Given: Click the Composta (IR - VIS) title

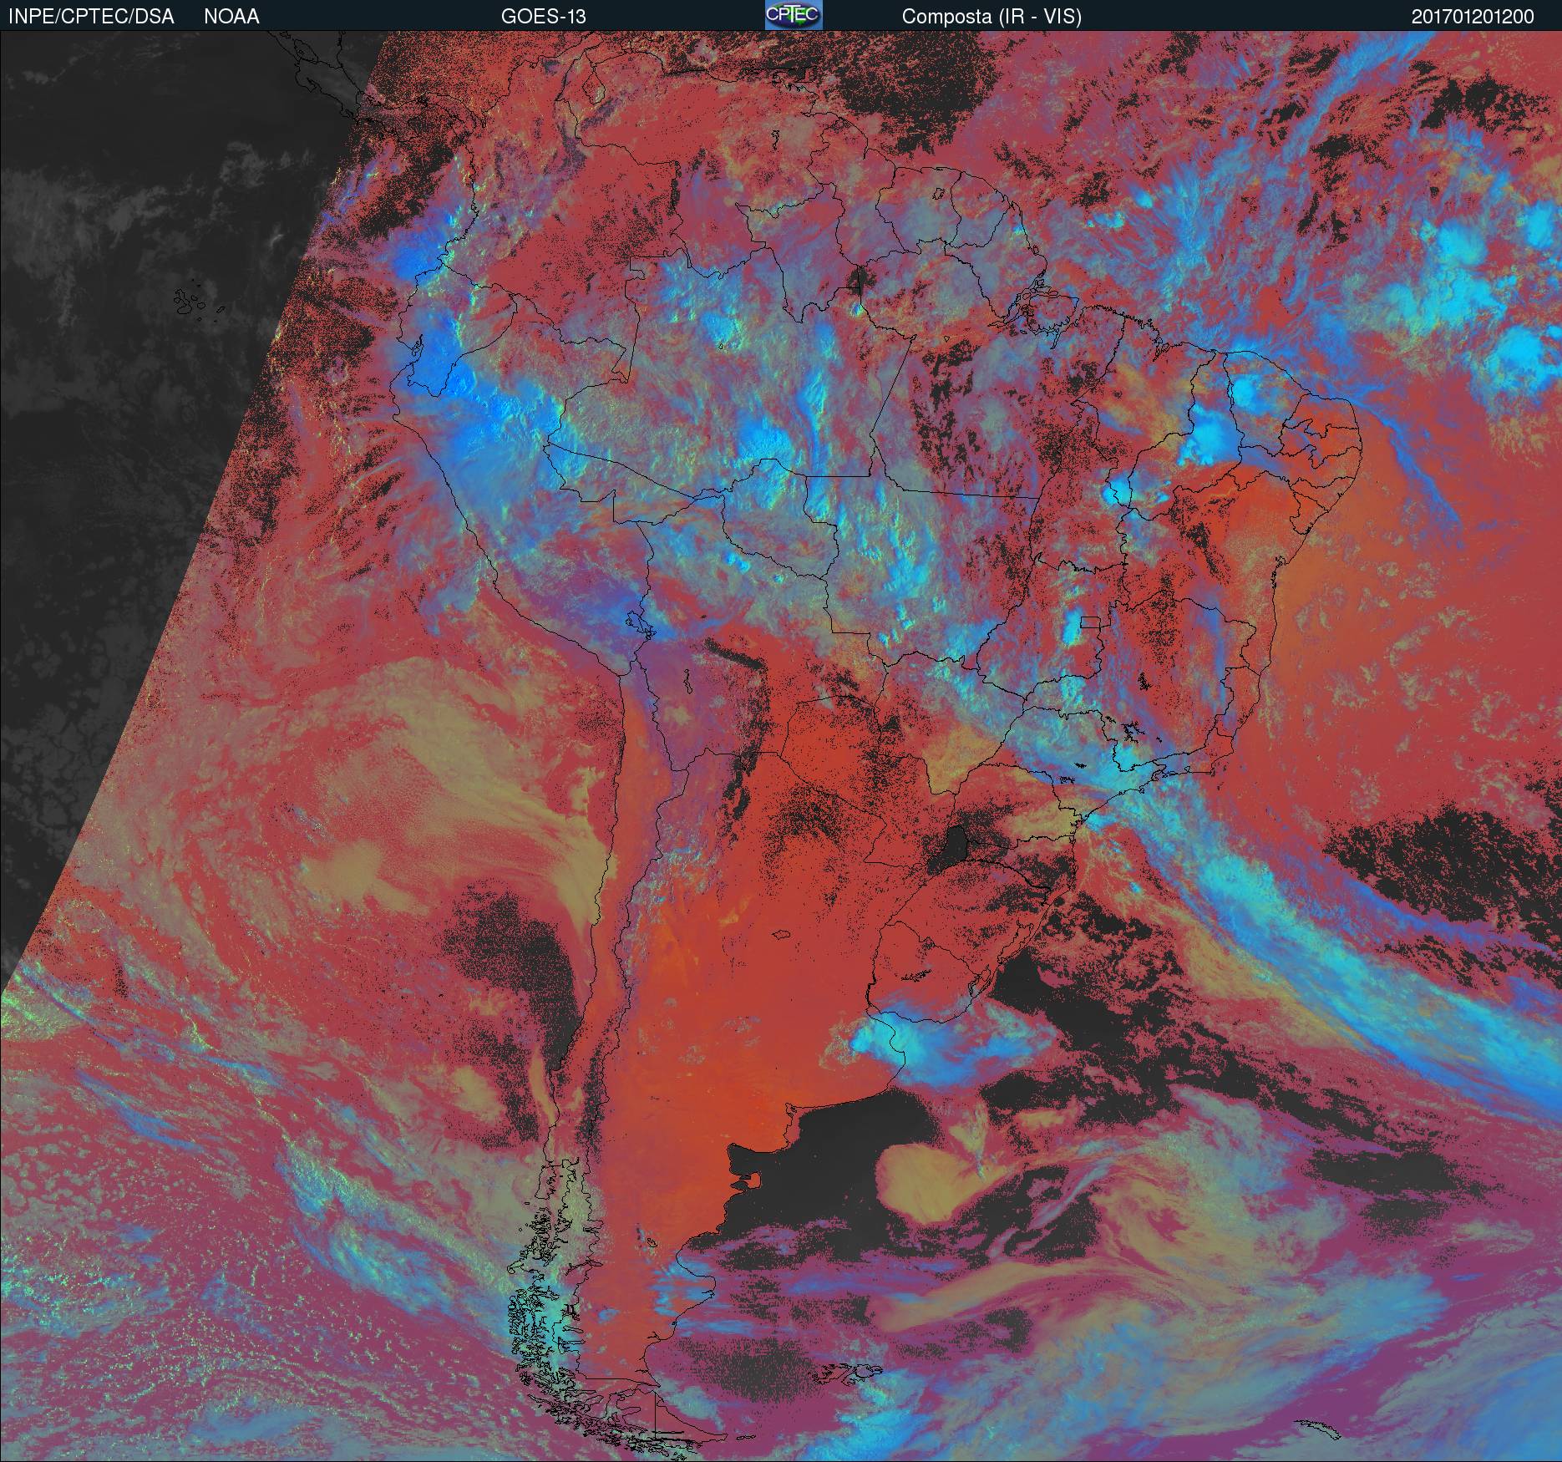Looking at the screenshot, I should coord(991,17).
